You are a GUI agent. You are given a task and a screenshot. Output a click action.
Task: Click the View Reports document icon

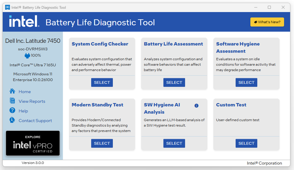coord(12,101)
